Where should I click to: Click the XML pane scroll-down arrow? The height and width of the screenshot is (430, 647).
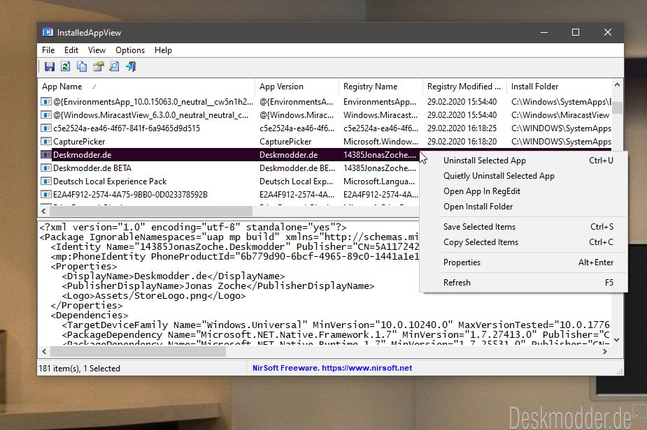click(x=617, y=340)
